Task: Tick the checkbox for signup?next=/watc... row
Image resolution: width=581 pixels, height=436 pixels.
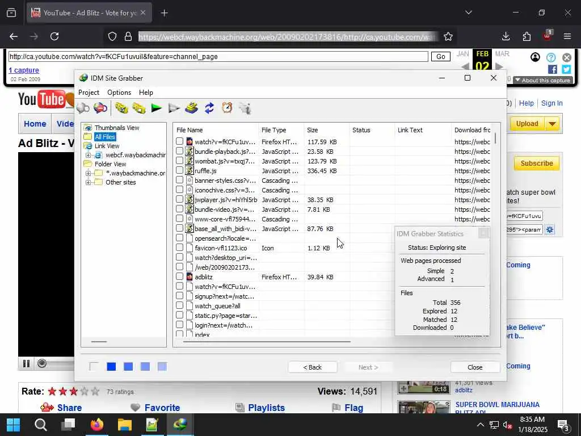Action: coord(180,296)
